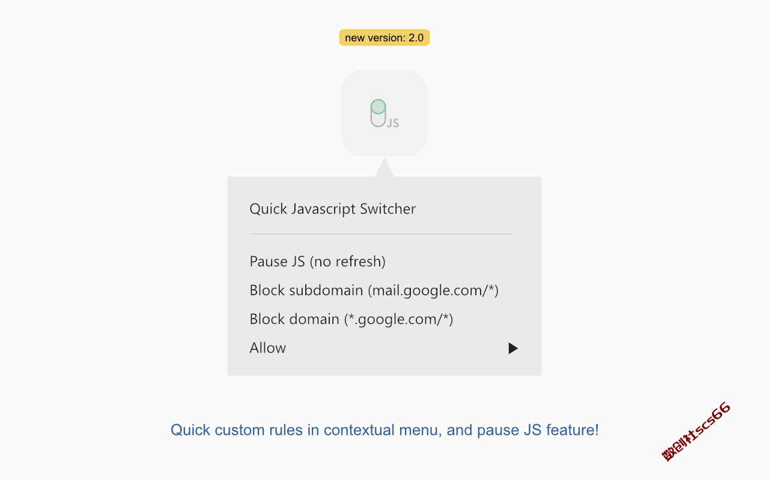Click the "(no refresh)" text in Pause entry
The image size is (769, 480).
coord(347,262)
